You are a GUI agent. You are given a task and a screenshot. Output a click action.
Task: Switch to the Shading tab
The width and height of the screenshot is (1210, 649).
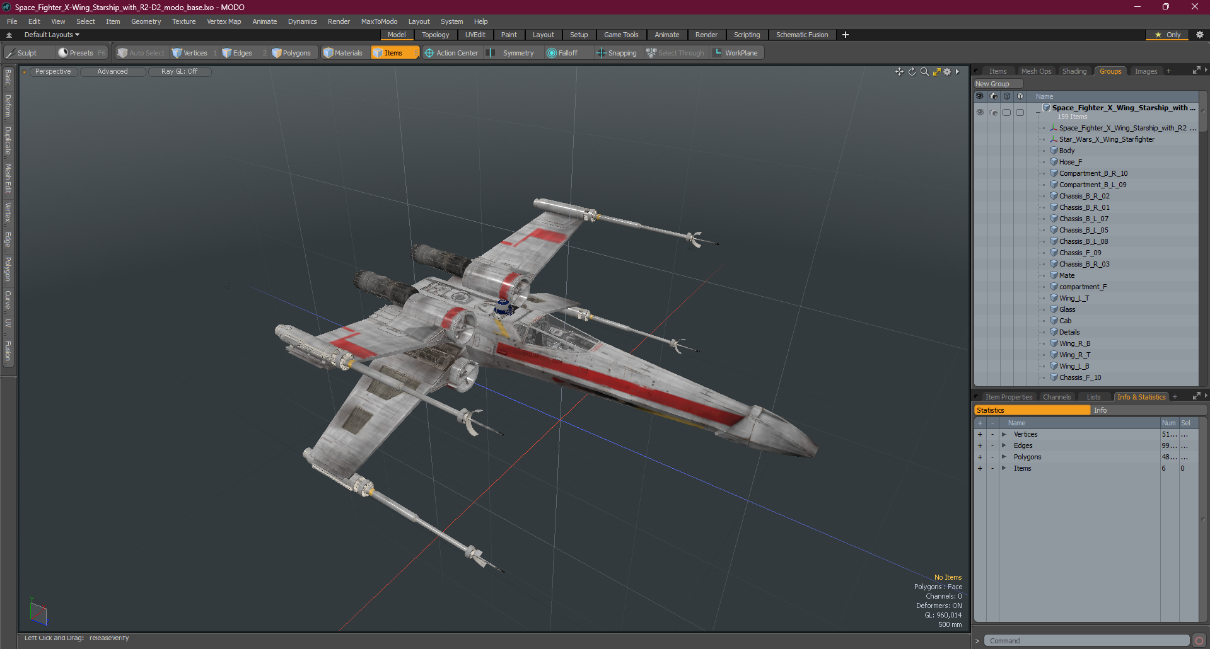pos(1074,71)
